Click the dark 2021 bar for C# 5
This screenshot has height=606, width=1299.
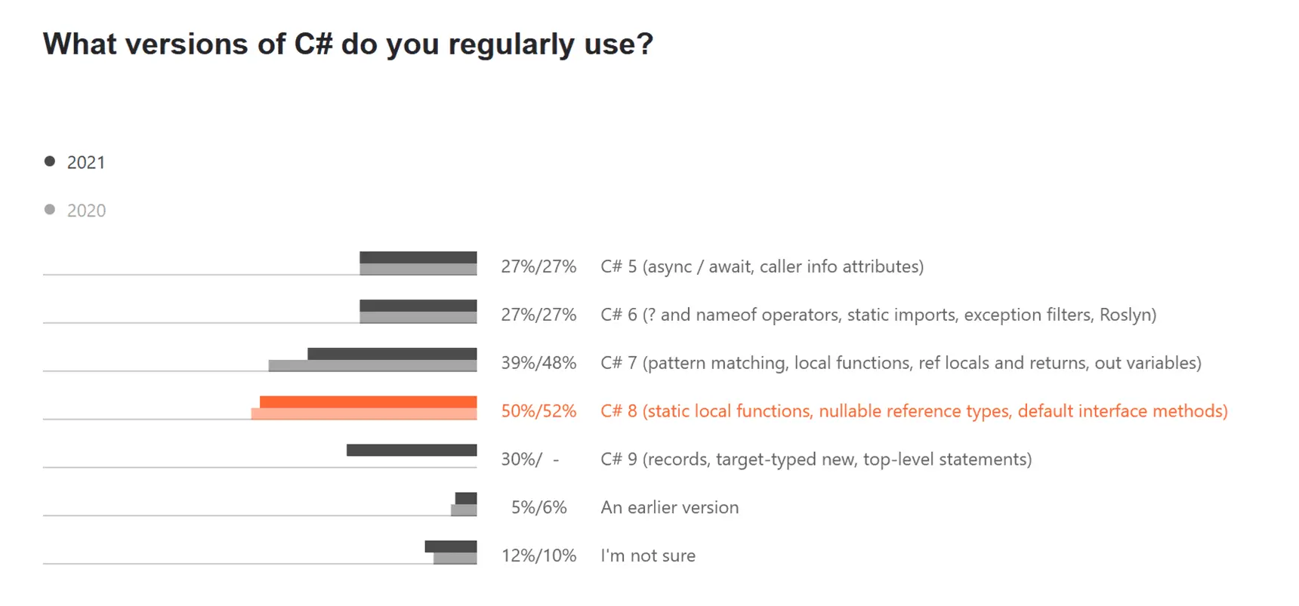(x=418, y=257)
